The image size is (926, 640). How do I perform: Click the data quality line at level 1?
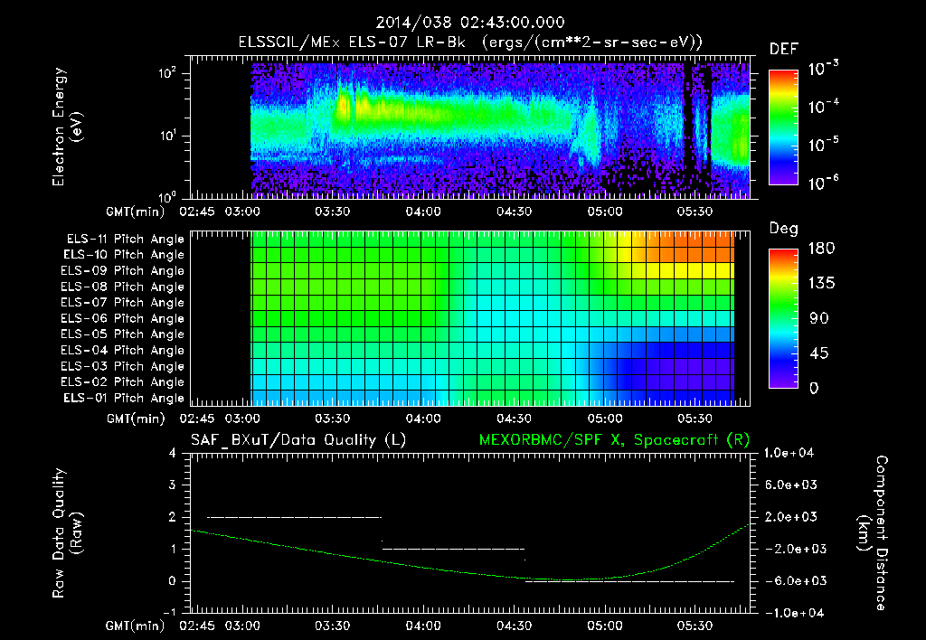453,549
